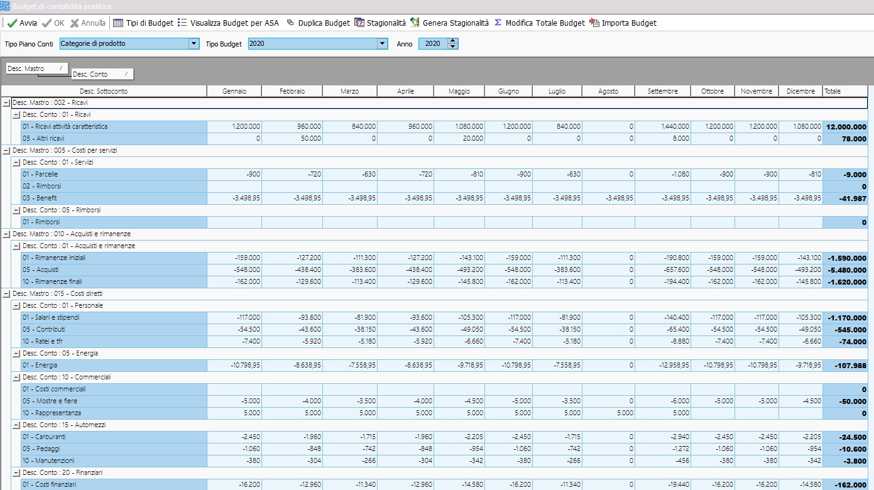Open Tipi di Budget table icon
Viewport: 874px width, 490px height.
click(x=118, y=23)
